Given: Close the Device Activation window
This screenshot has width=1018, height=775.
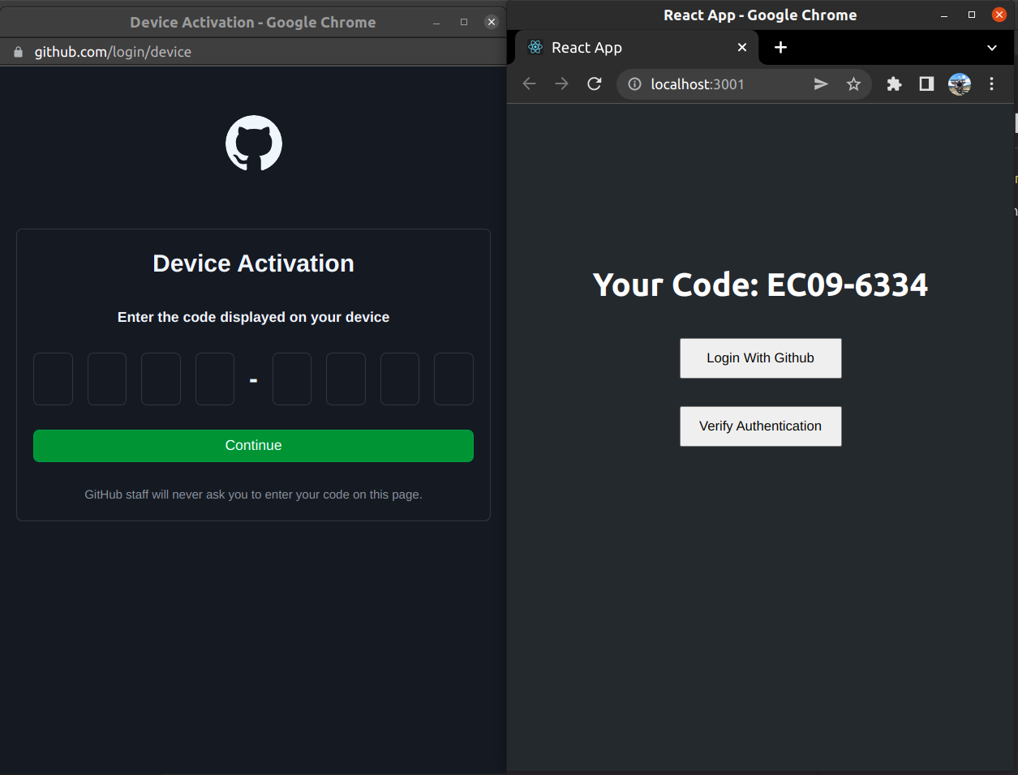Looking at the screenshot, I should (492, 22).
